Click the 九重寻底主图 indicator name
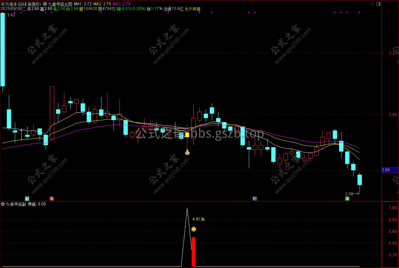This screenshot has width=399, height=268. pyautogui.click(x=60, y=4)
